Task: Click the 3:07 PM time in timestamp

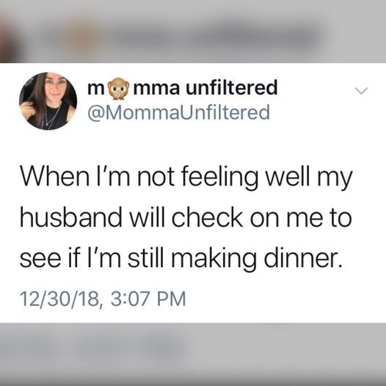Action: pyautogui.click(x=148, y=299)
